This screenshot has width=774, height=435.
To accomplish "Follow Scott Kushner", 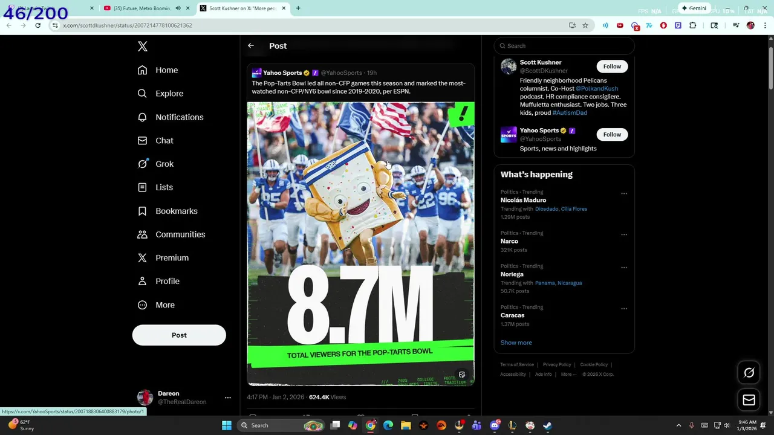I will [x=612, y=66].
